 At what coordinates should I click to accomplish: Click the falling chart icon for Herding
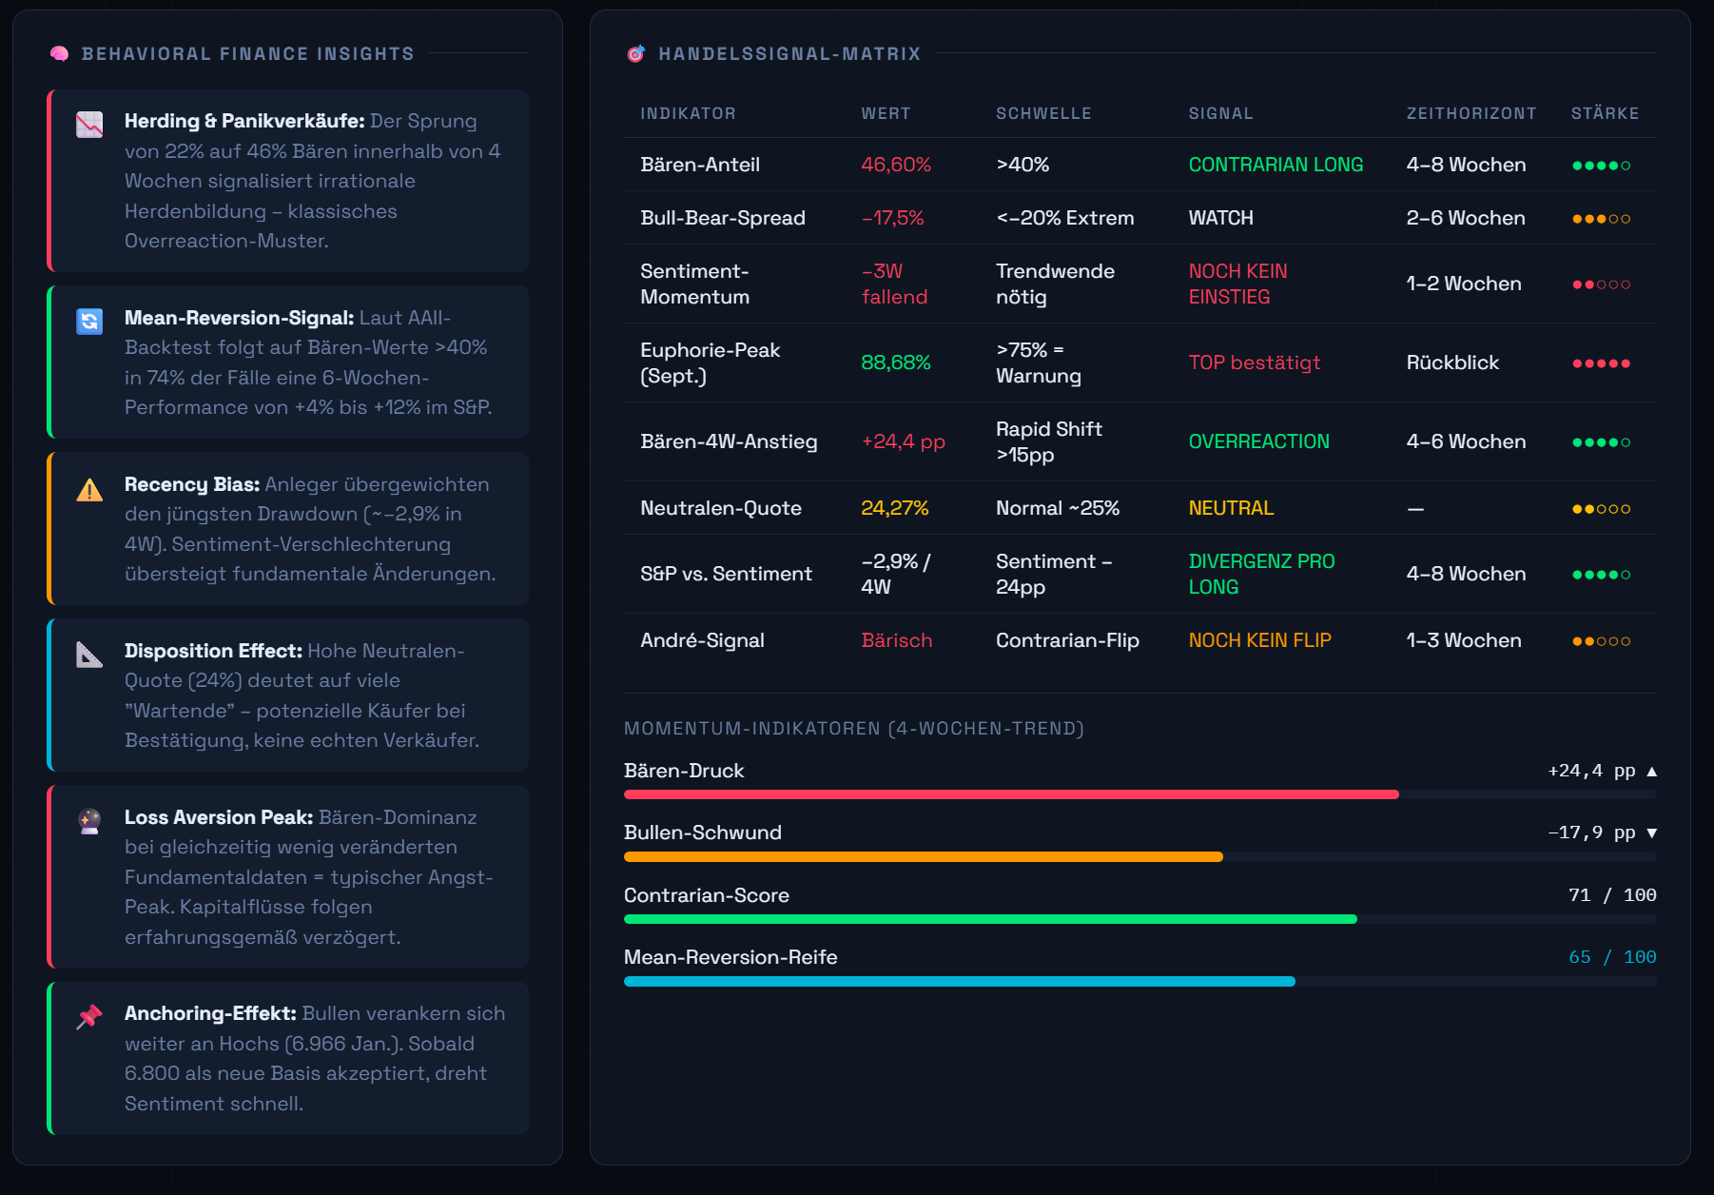pos(89,125)
